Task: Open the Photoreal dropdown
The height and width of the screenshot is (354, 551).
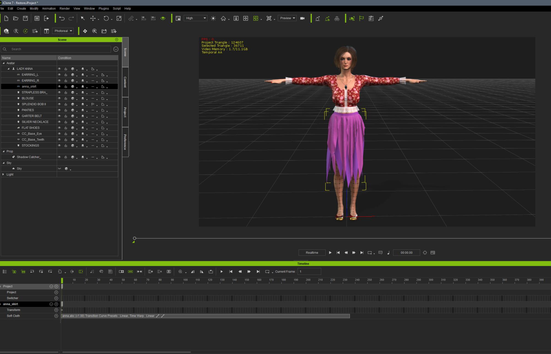Action: coord(63,31)
